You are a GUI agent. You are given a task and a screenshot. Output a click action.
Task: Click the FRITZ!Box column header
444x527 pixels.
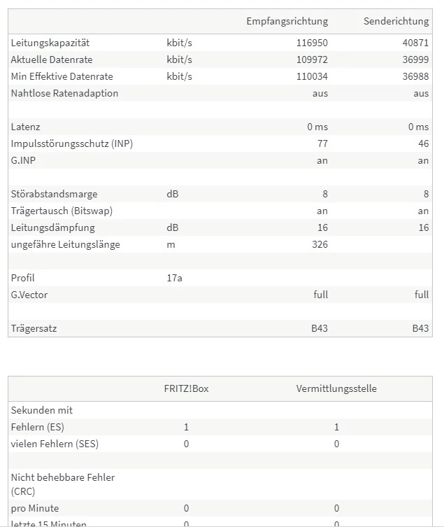187,388
